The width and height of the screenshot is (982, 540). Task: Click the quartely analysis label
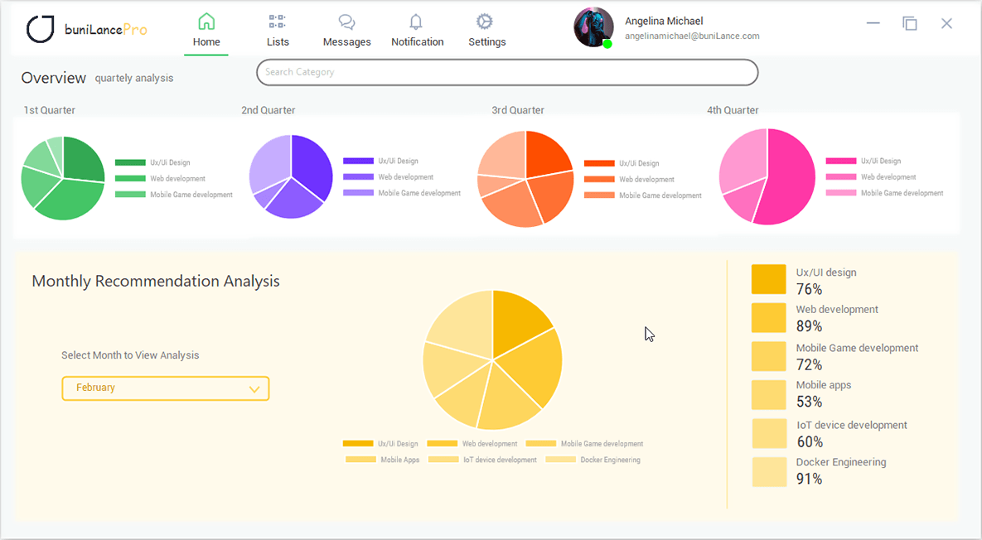(x=133, y=78)
